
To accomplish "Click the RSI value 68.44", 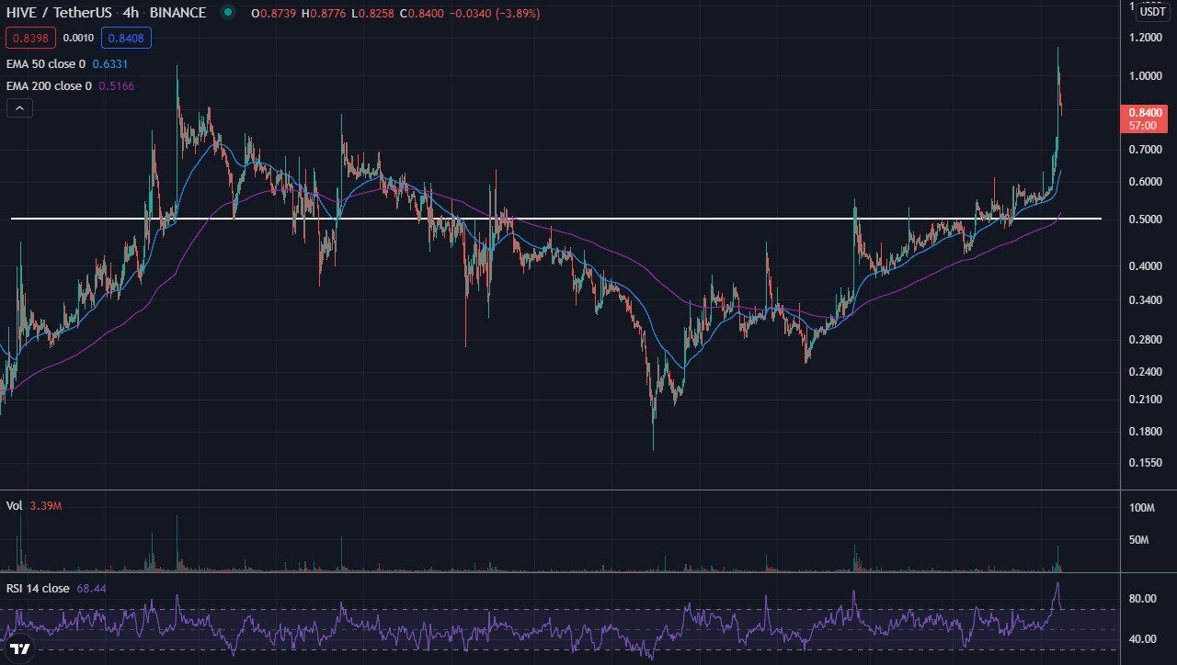I will click(x=92, y=589).
